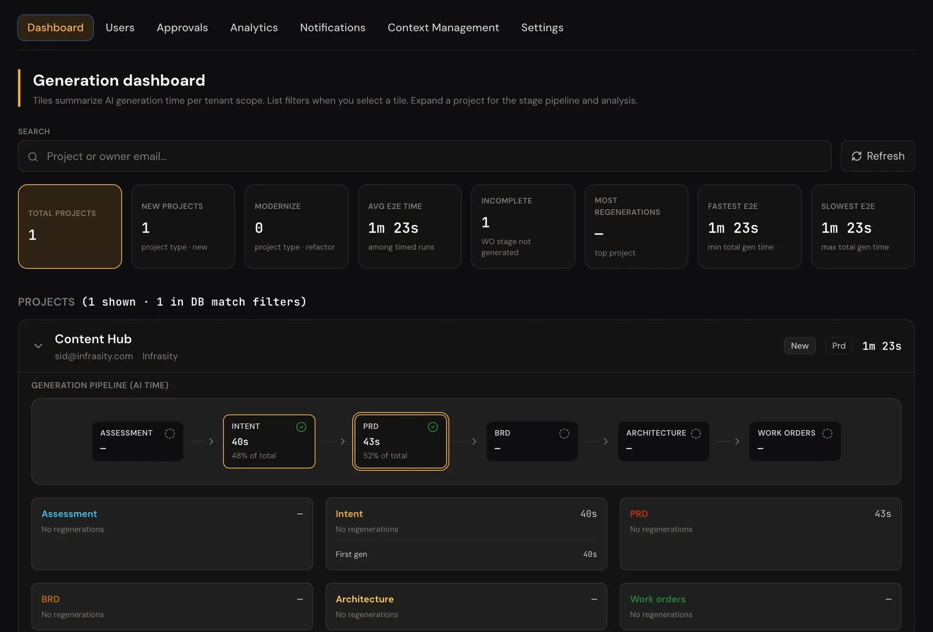The image size is (933, 632).
Task: Select the PRD pipeline stage box
Action: (400, 442)
